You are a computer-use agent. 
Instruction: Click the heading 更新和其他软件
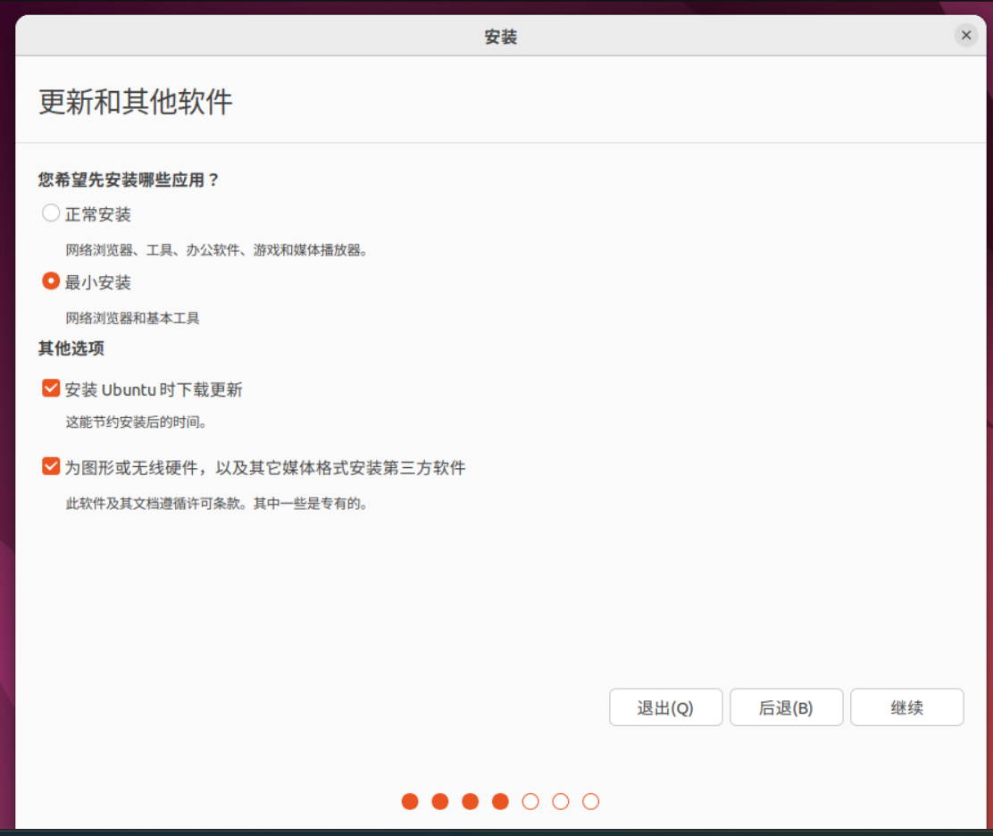pyautogui.click(x=136, y=102)
